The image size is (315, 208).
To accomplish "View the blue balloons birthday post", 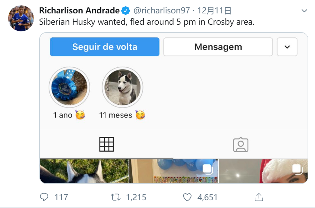I will 174,171.
